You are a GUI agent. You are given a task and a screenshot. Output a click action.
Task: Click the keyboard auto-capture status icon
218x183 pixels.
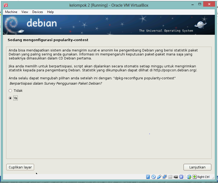tap(195, 177)
